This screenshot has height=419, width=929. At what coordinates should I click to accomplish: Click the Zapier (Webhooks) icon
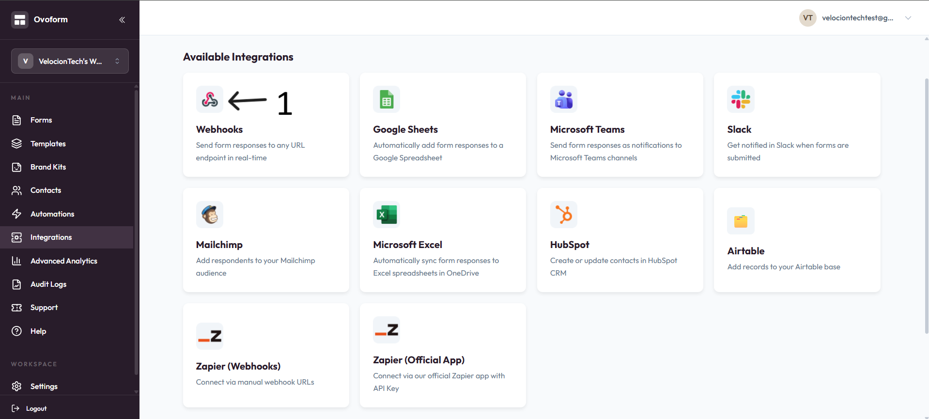(x=210, y=336)
